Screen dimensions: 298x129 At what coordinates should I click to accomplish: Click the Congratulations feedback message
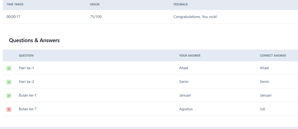point(195,17)
